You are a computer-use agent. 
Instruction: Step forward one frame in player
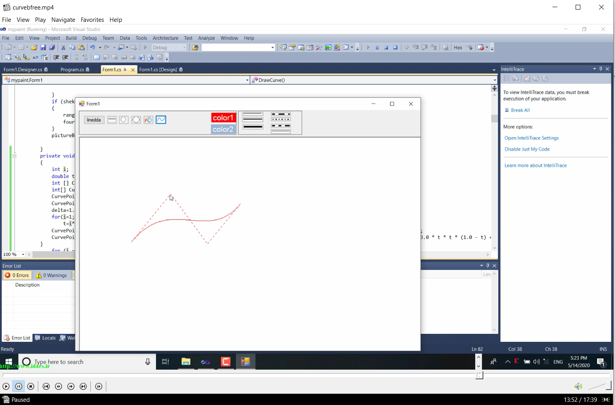click(x=99, y=386)
